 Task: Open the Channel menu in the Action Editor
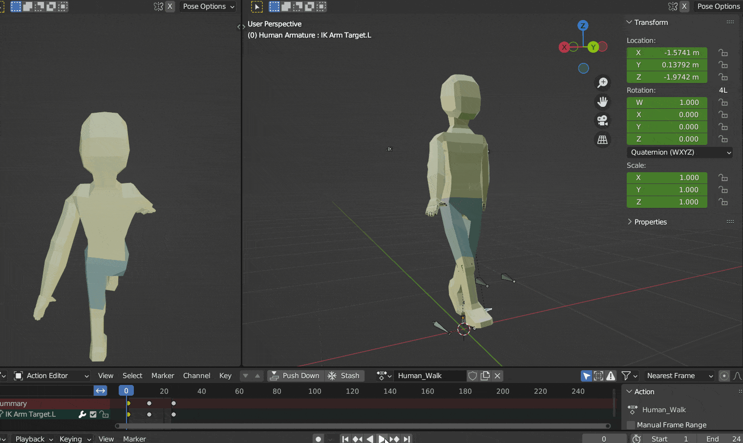(x=196, y=376)
